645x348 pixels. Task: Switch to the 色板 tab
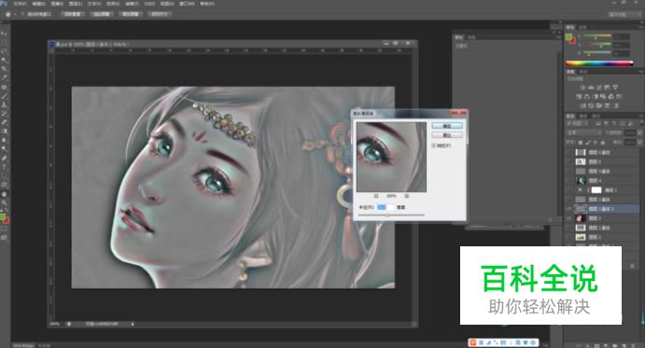(582, 27)
